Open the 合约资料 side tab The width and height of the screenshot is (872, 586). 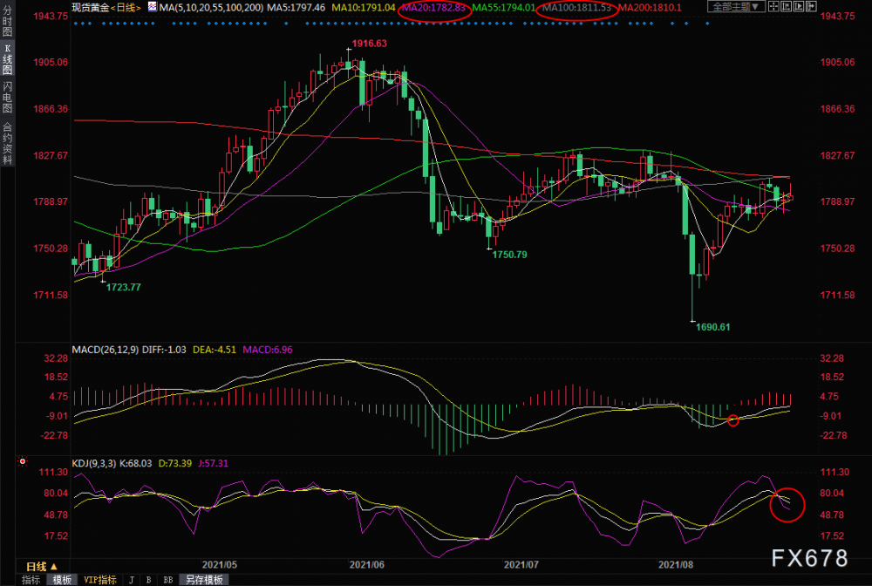(x=7, y=142)
